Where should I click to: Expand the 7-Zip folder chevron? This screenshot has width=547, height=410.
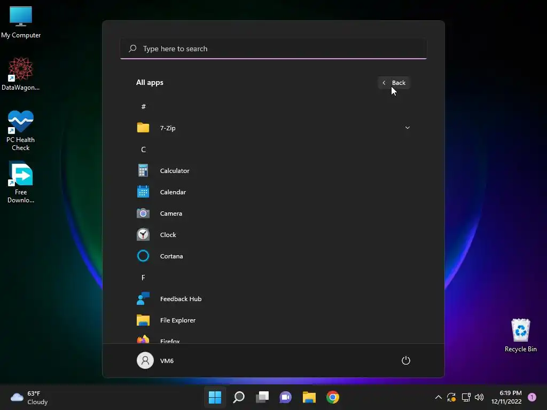pyautogui.click(x=407, y=128)
